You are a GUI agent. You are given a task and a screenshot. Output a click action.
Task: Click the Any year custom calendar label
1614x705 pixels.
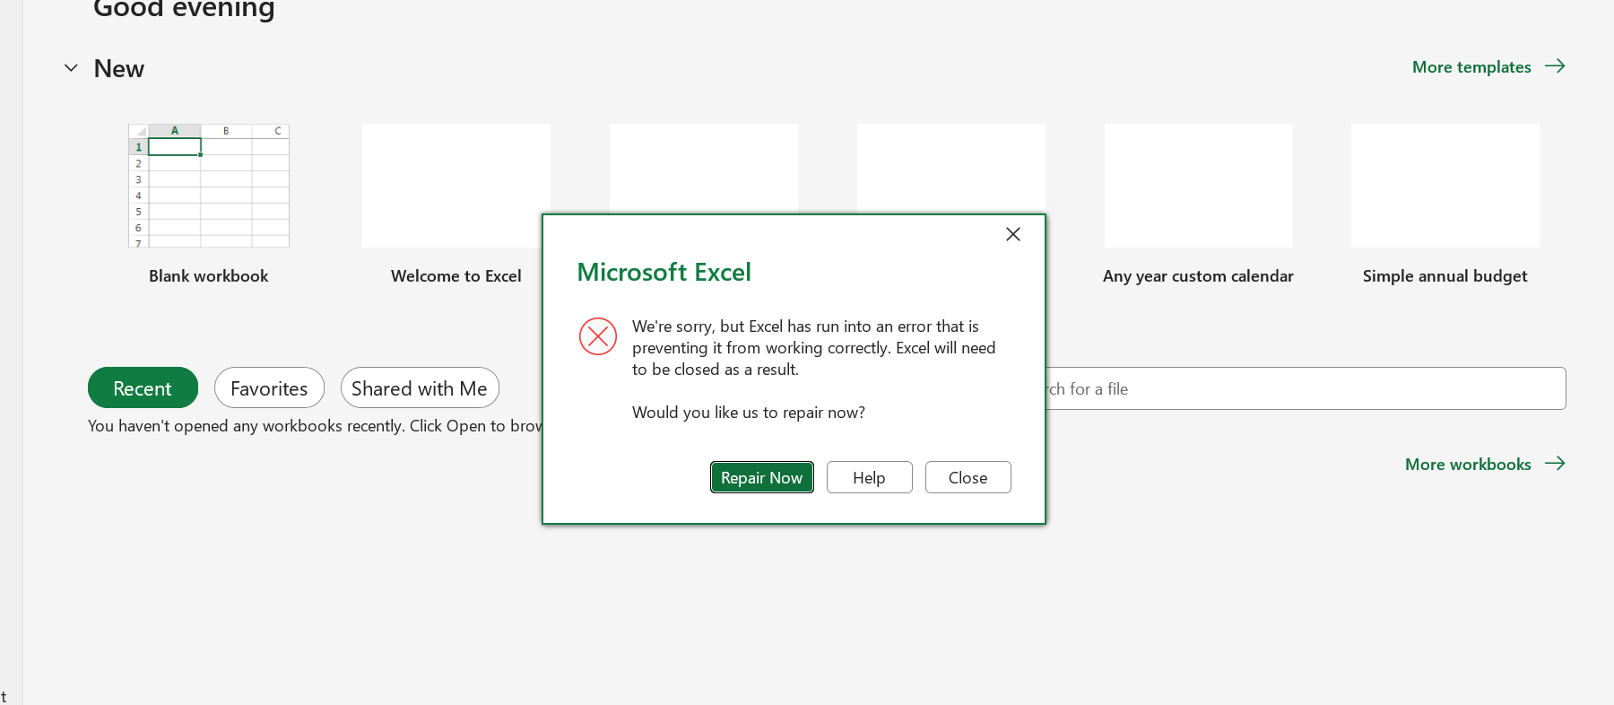pyautogui.click(x=1198, y=276)
